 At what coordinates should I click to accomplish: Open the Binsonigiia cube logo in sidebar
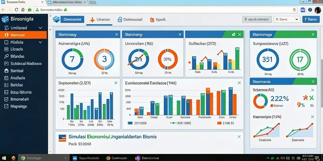coord(5,19)
